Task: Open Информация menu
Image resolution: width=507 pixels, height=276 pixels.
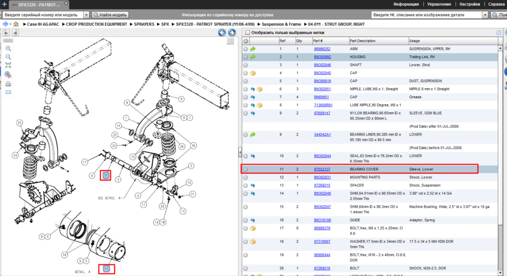Action: (406, 4)
